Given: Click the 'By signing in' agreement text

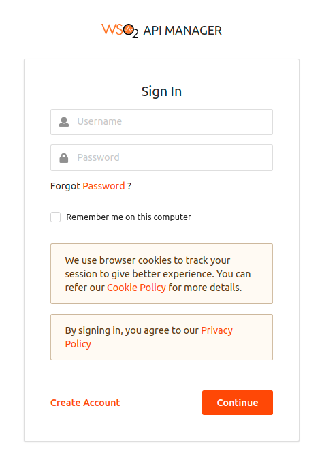Looking at the screenshot, I should tap(131, 330).
